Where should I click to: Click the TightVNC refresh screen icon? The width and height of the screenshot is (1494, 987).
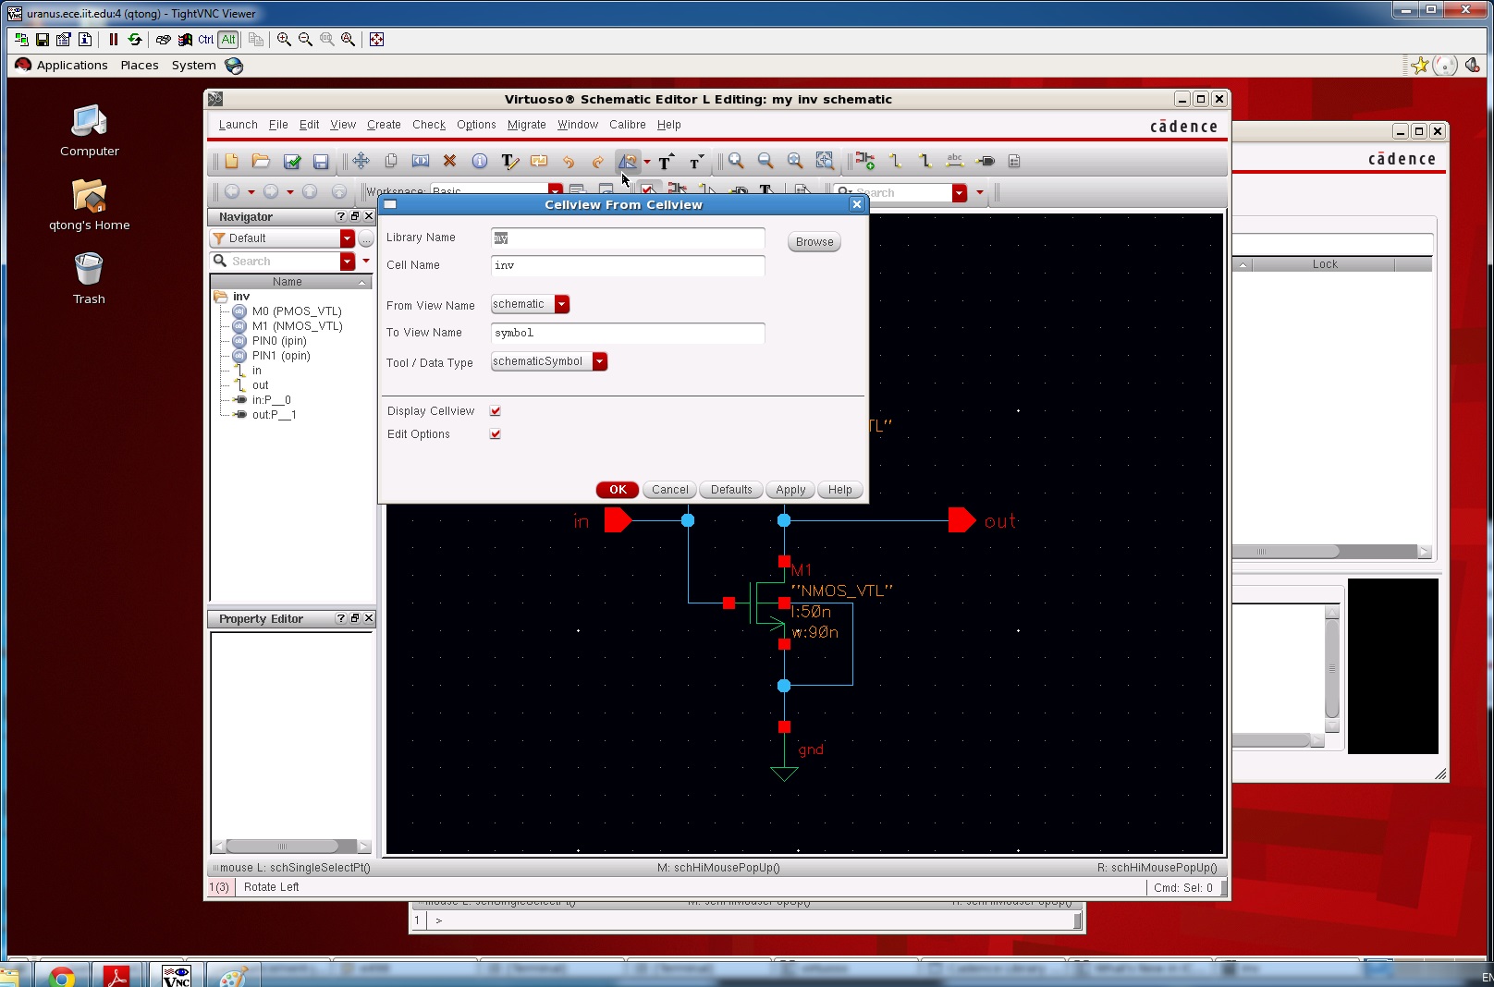point(135,40)
